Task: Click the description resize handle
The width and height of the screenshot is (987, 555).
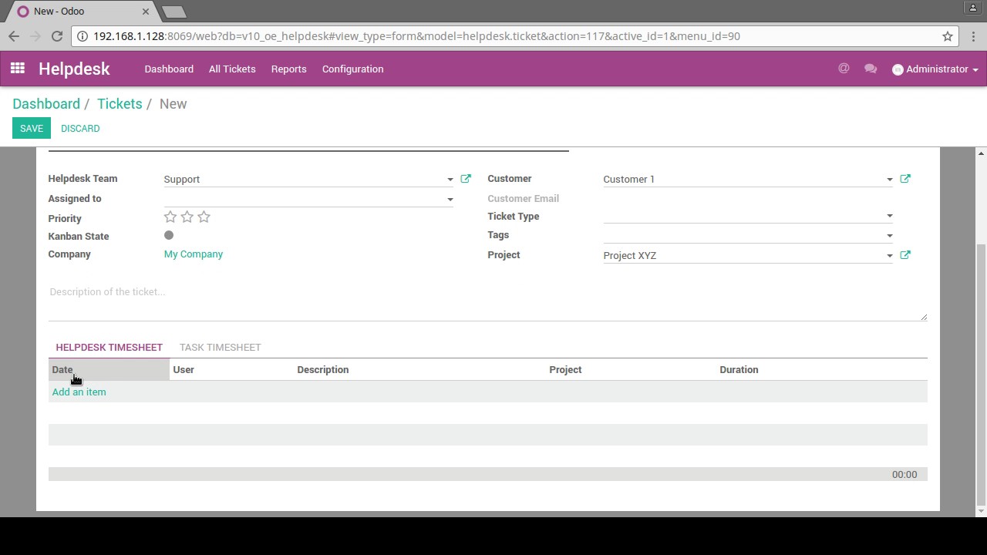Action: click(924, 317)
